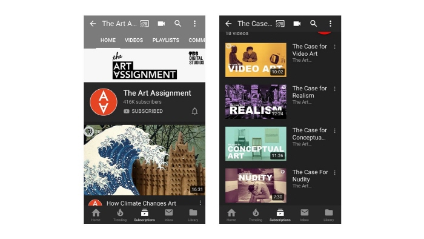Viewport: 424px width, 239px height.
Task: Open overflow menu in The Art A... header
Action: [194, 24]
